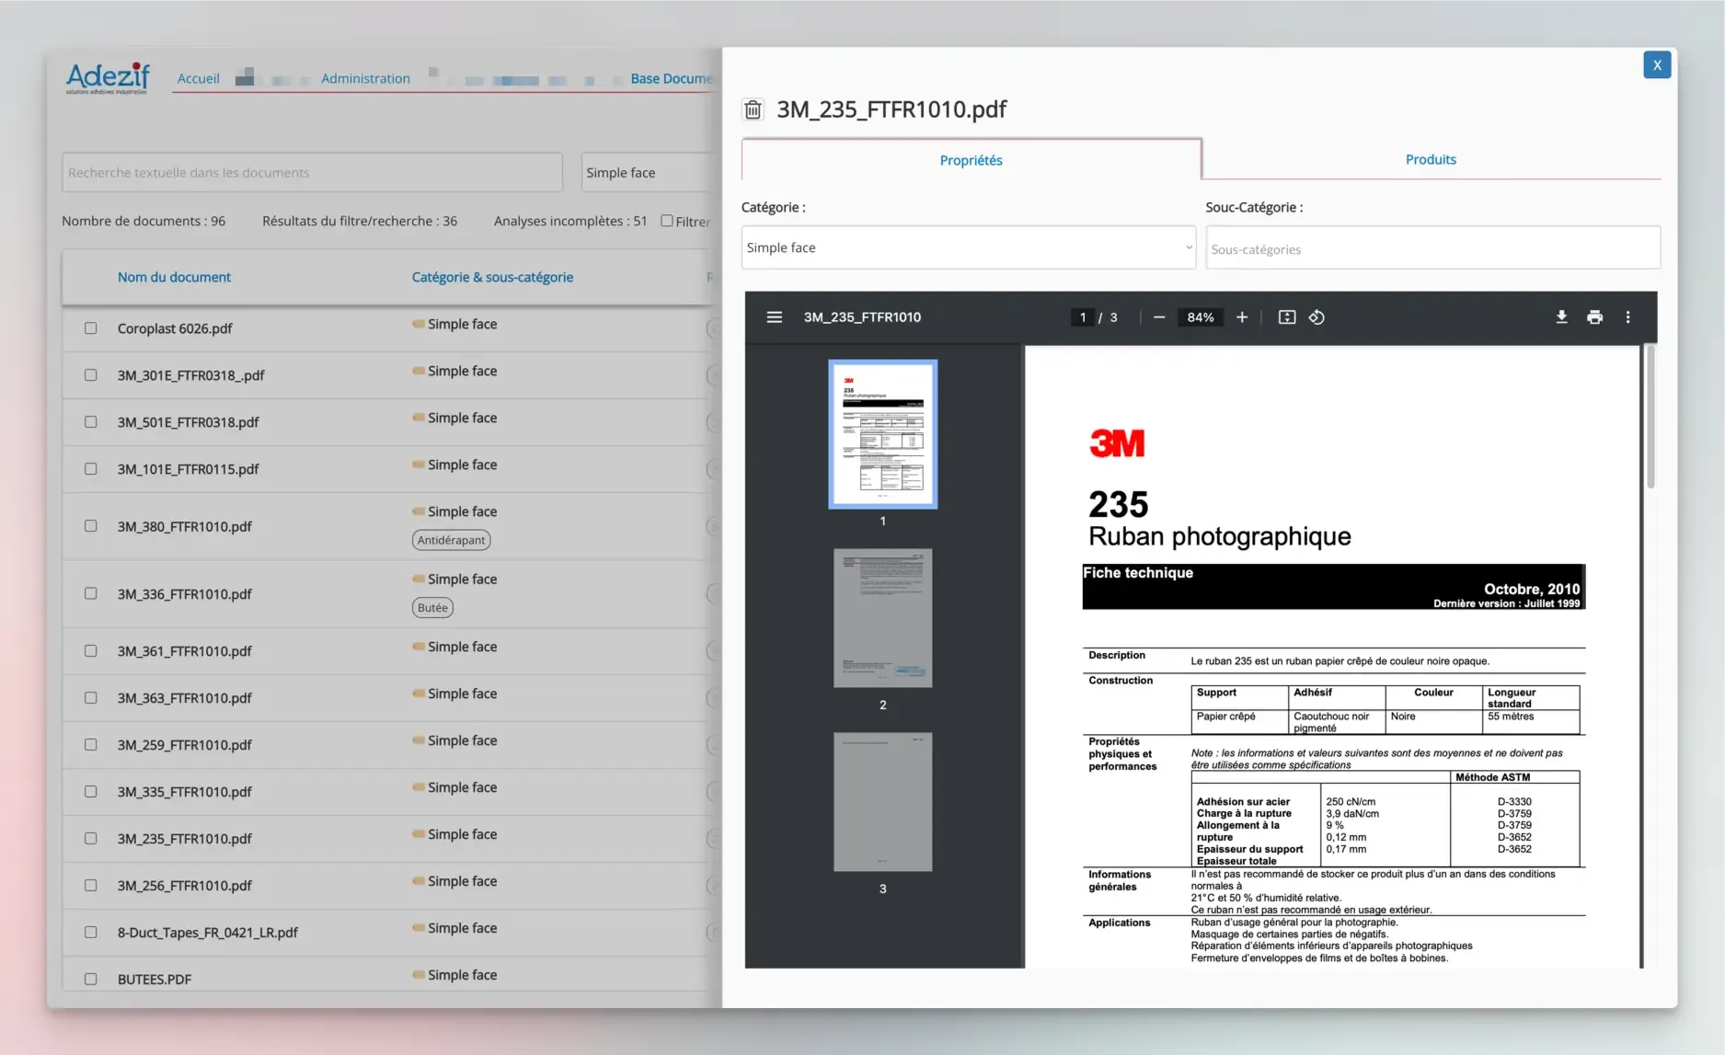Click PDF zoom percentage 84% field
1725x1055 pixels.
(1200, 317)
